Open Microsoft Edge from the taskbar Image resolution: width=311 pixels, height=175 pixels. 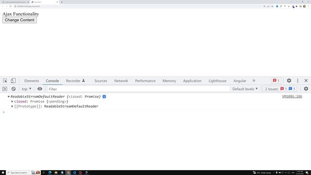click(50, 173)
